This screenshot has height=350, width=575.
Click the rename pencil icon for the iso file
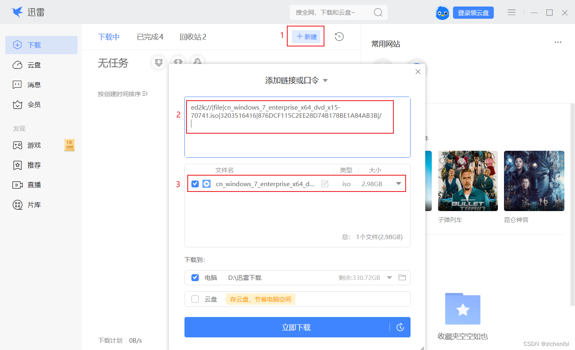coord(325,184)
